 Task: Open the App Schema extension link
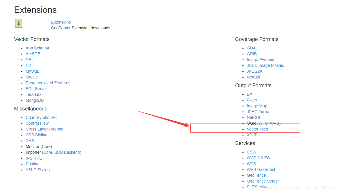[38, 48]
